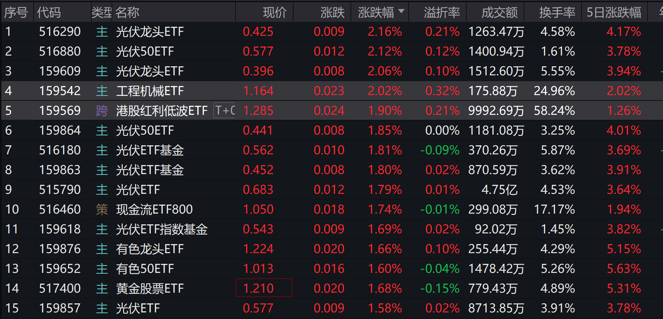
Task: Click the 主 type icon for 159857
Action: (102, 308)
